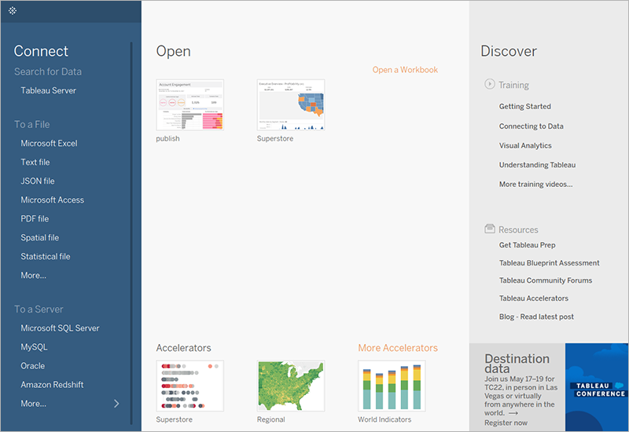This screenshot has width=629, height=432.
Task: Open the Superstore accelerator thumbnail
Action: 189,386
